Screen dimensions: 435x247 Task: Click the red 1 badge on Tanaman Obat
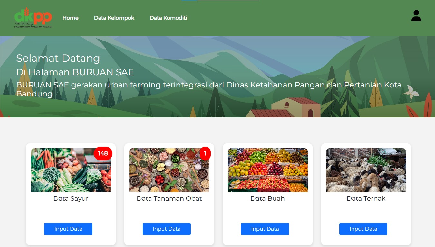205,153
